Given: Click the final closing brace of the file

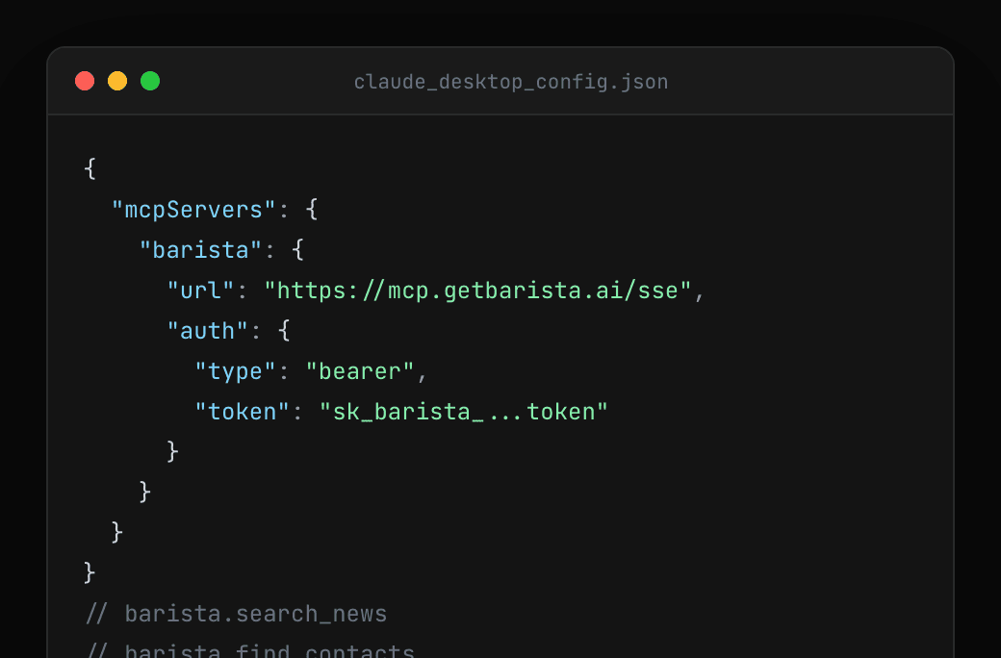Looking at the screenshot, I should tap(89, 572).
